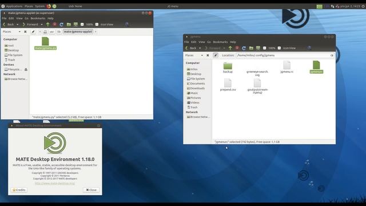This screenshot has width=366, height=206.
Task: Close the Places sidebar in the mate-jgmenu-applet window
Action: point(25,31)
